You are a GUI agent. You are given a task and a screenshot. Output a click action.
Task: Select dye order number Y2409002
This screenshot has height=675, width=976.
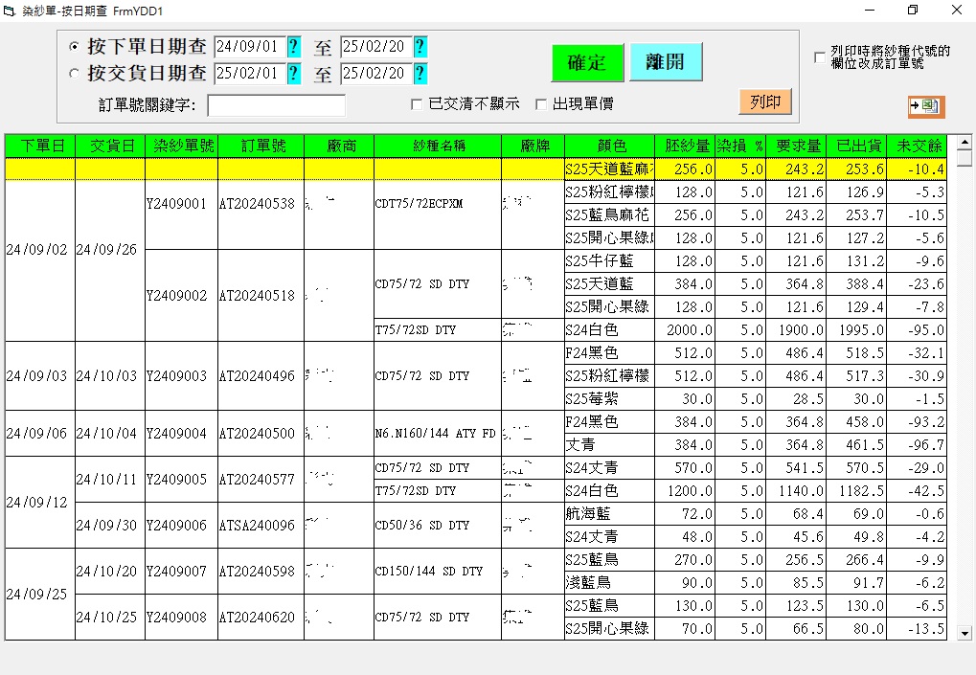coord(182,296)
